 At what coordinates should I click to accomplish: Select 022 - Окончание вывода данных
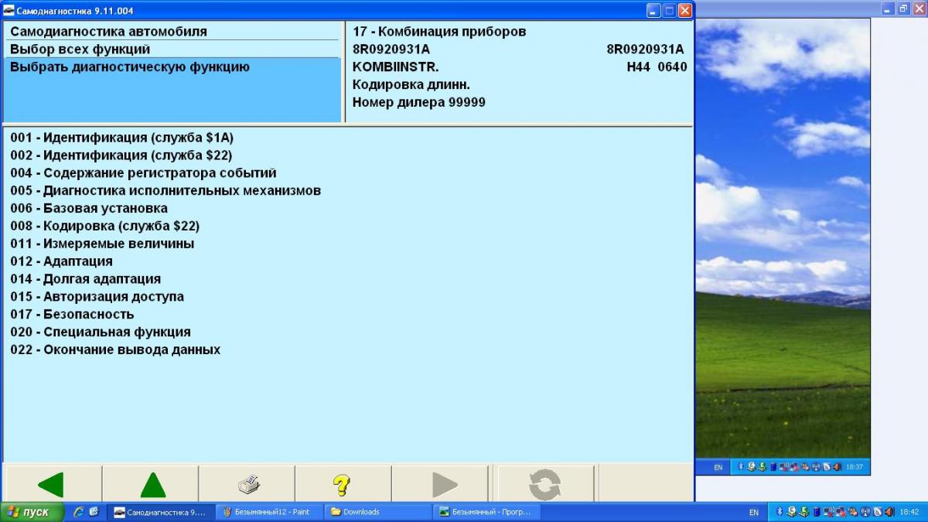point(115,350)
